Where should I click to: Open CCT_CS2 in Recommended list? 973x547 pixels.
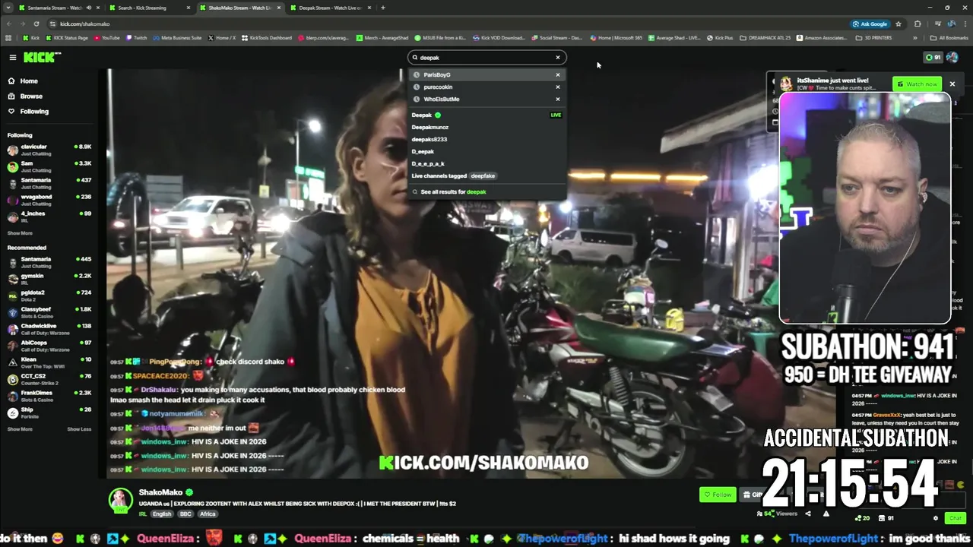coord(49,378)
